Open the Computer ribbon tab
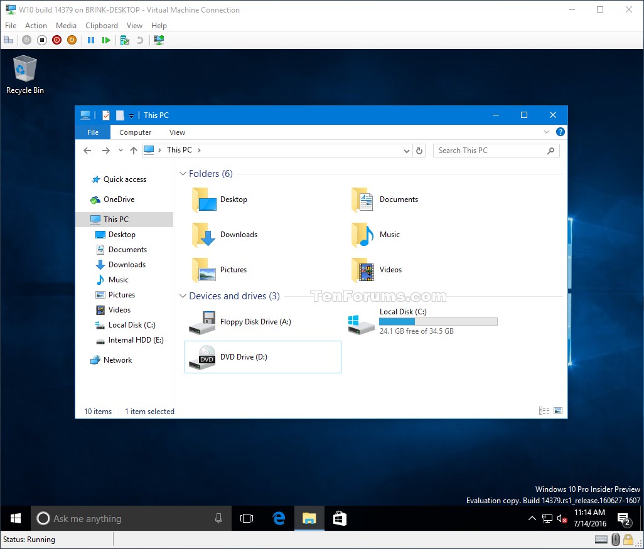Image resolution: width=644 pixels, height=549 pixels. (135, 132)
